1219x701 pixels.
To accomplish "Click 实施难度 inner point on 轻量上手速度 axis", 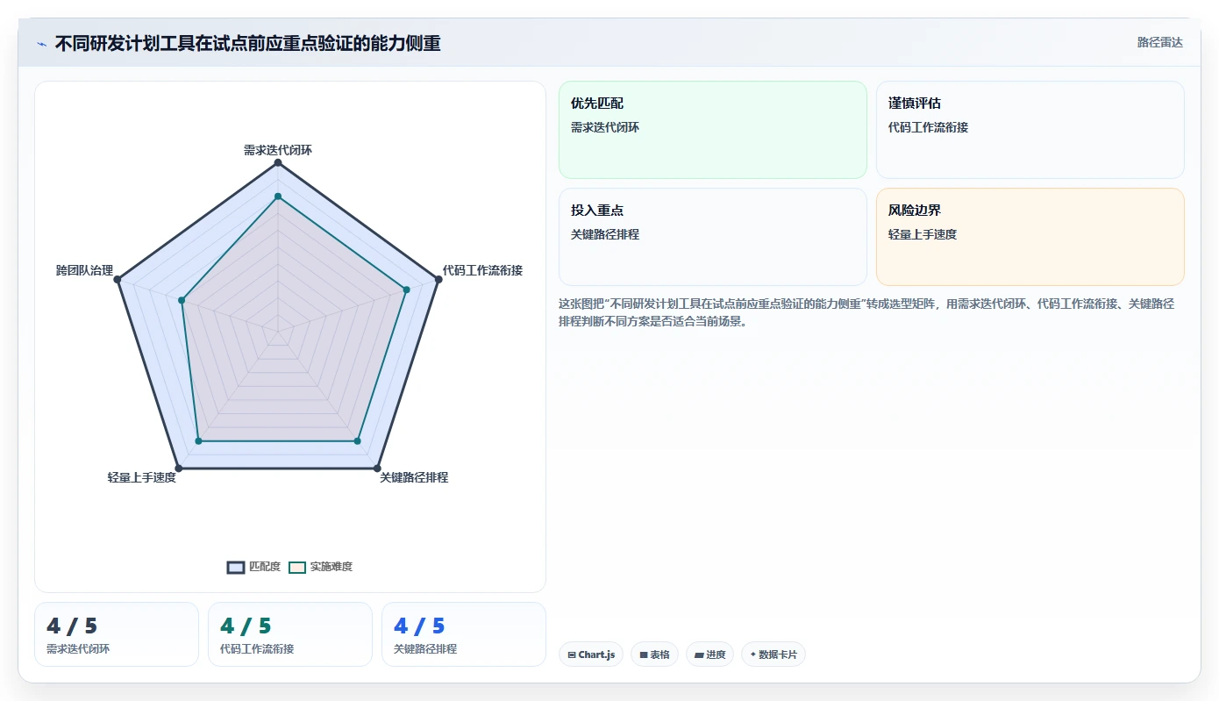I will [x=198, y=441].
